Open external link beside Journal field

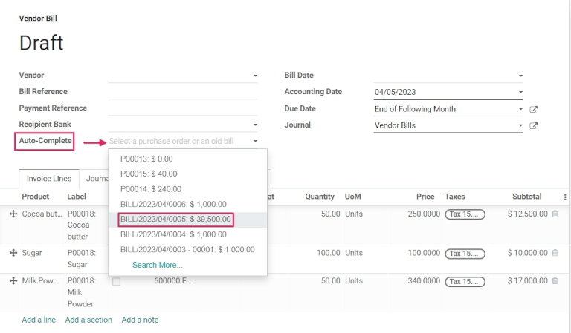[533, 125]
